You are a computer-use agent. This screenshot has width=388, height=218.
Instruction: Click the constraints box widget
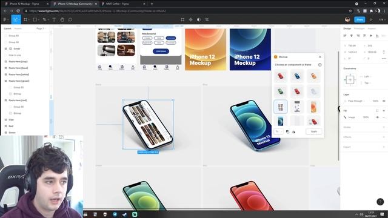(350, 80)
